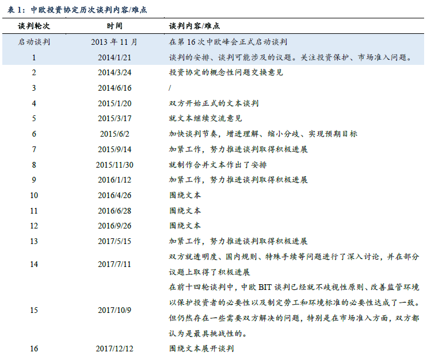Select the cell 投资协定的概念性问题交换意见
Viewport: 427px width, 360px height.
click(x=226, y=73)
